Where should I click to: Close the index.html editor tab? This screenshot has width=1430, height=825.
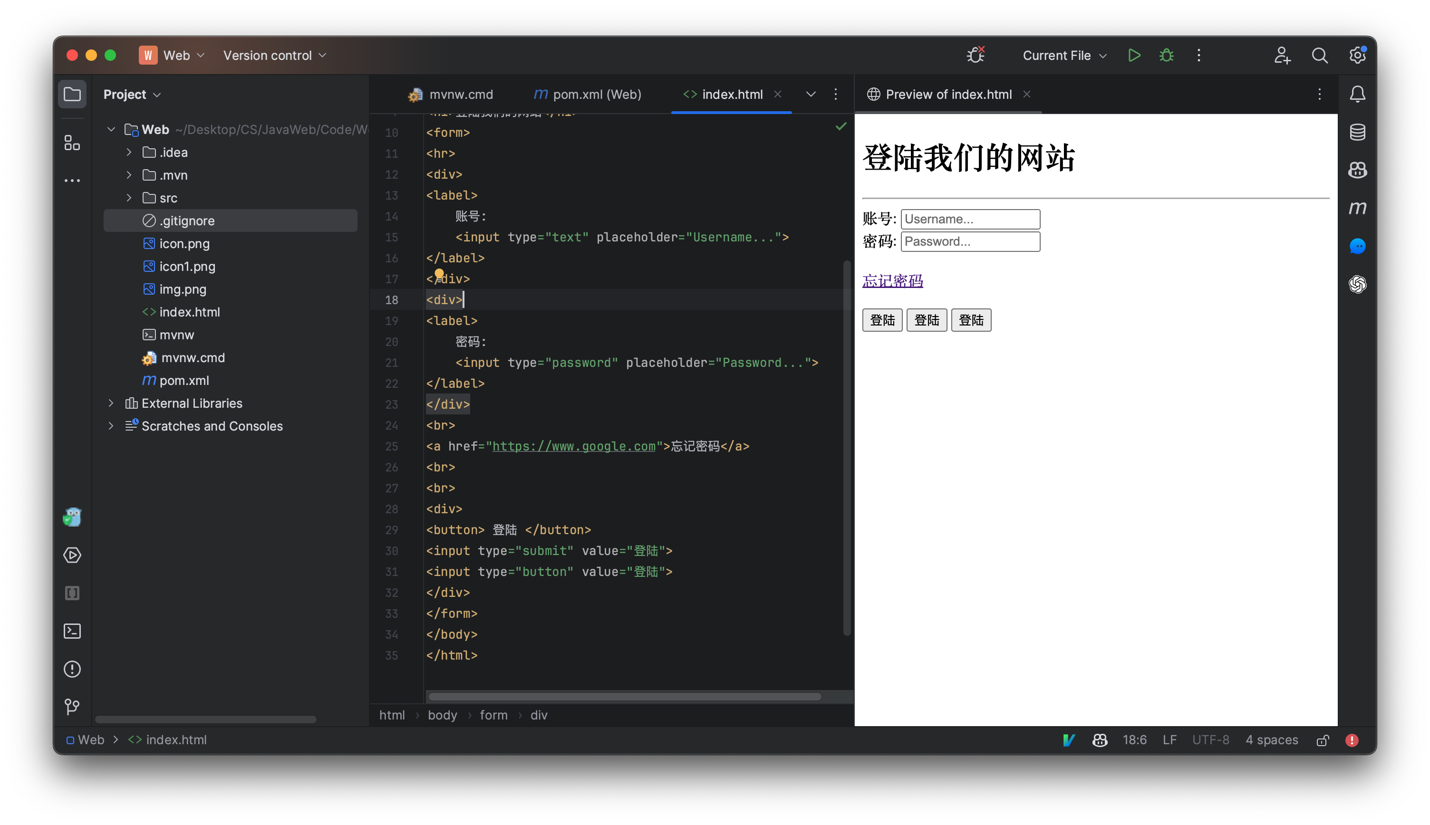click(778, 94)
